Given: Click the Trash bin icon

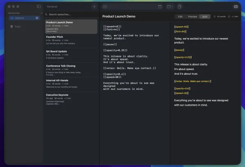Looking at the screenshot, I should coord(11,26).
